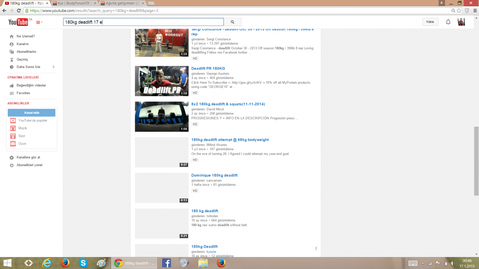Click the Kanal ekle button
The image size is (479, 269).
[x=32, y=113]
